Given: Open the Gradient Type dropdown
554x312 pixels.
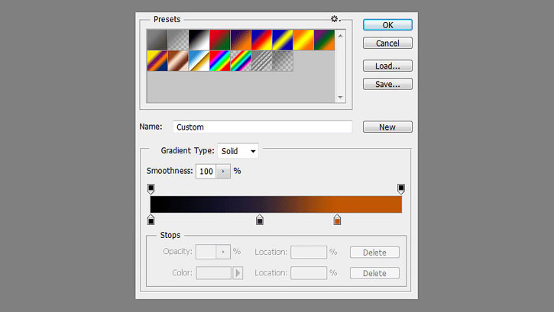Looking at the screenshot, I should [x=238, y=151].
